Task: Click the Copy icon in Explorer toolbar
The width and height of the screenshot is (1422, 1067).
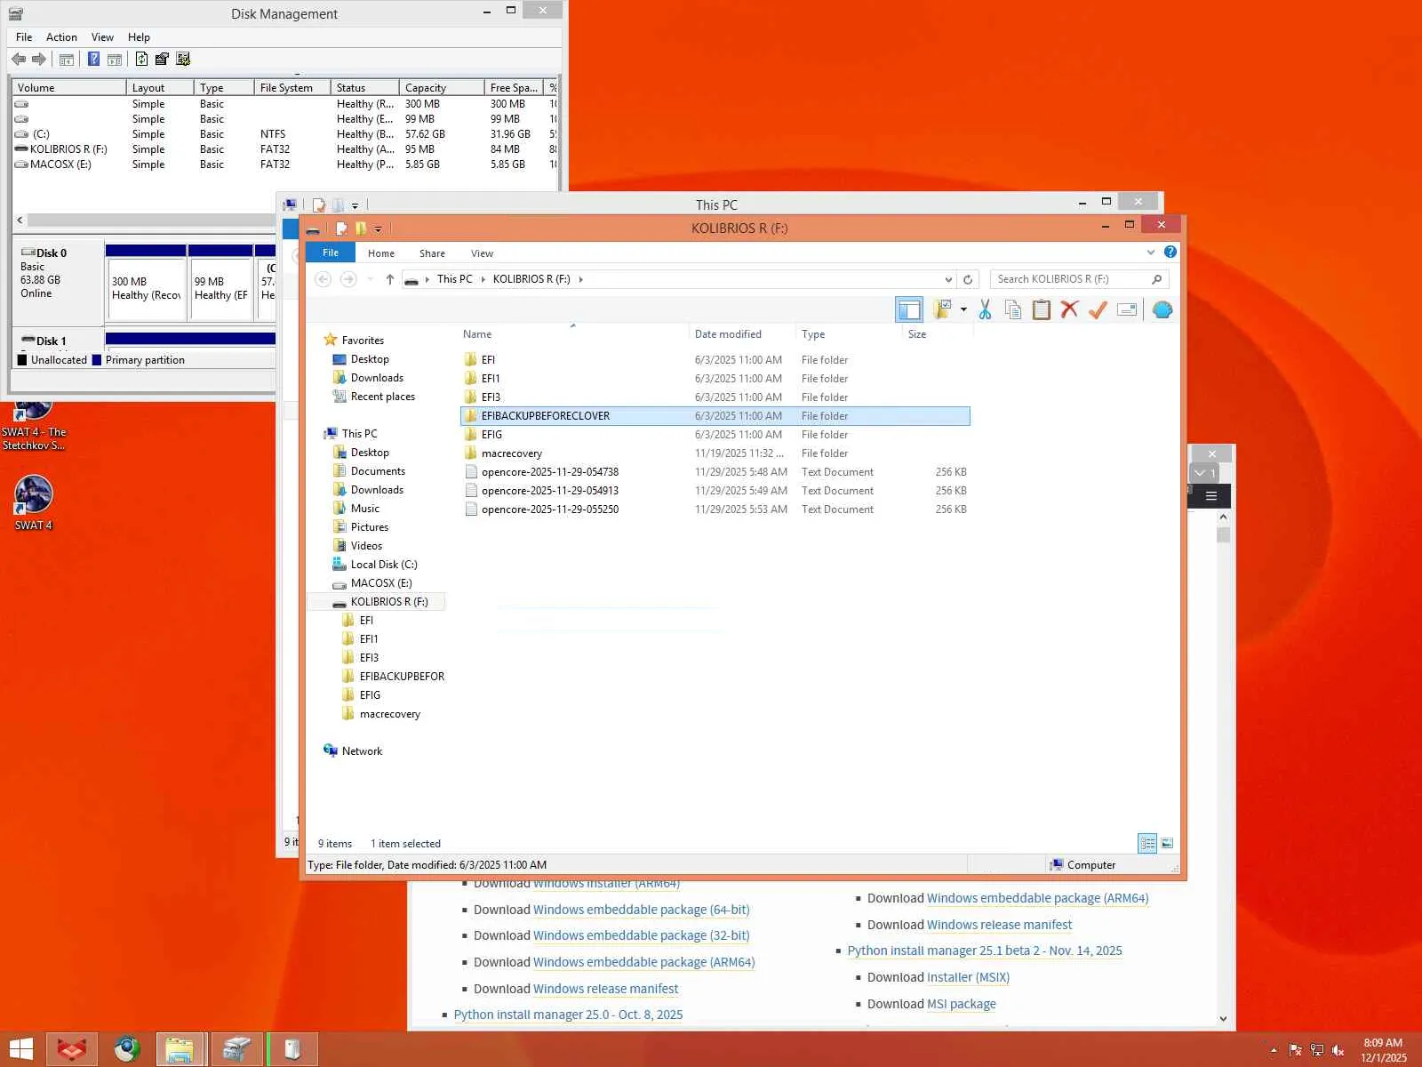Action: click(1012, 309)
